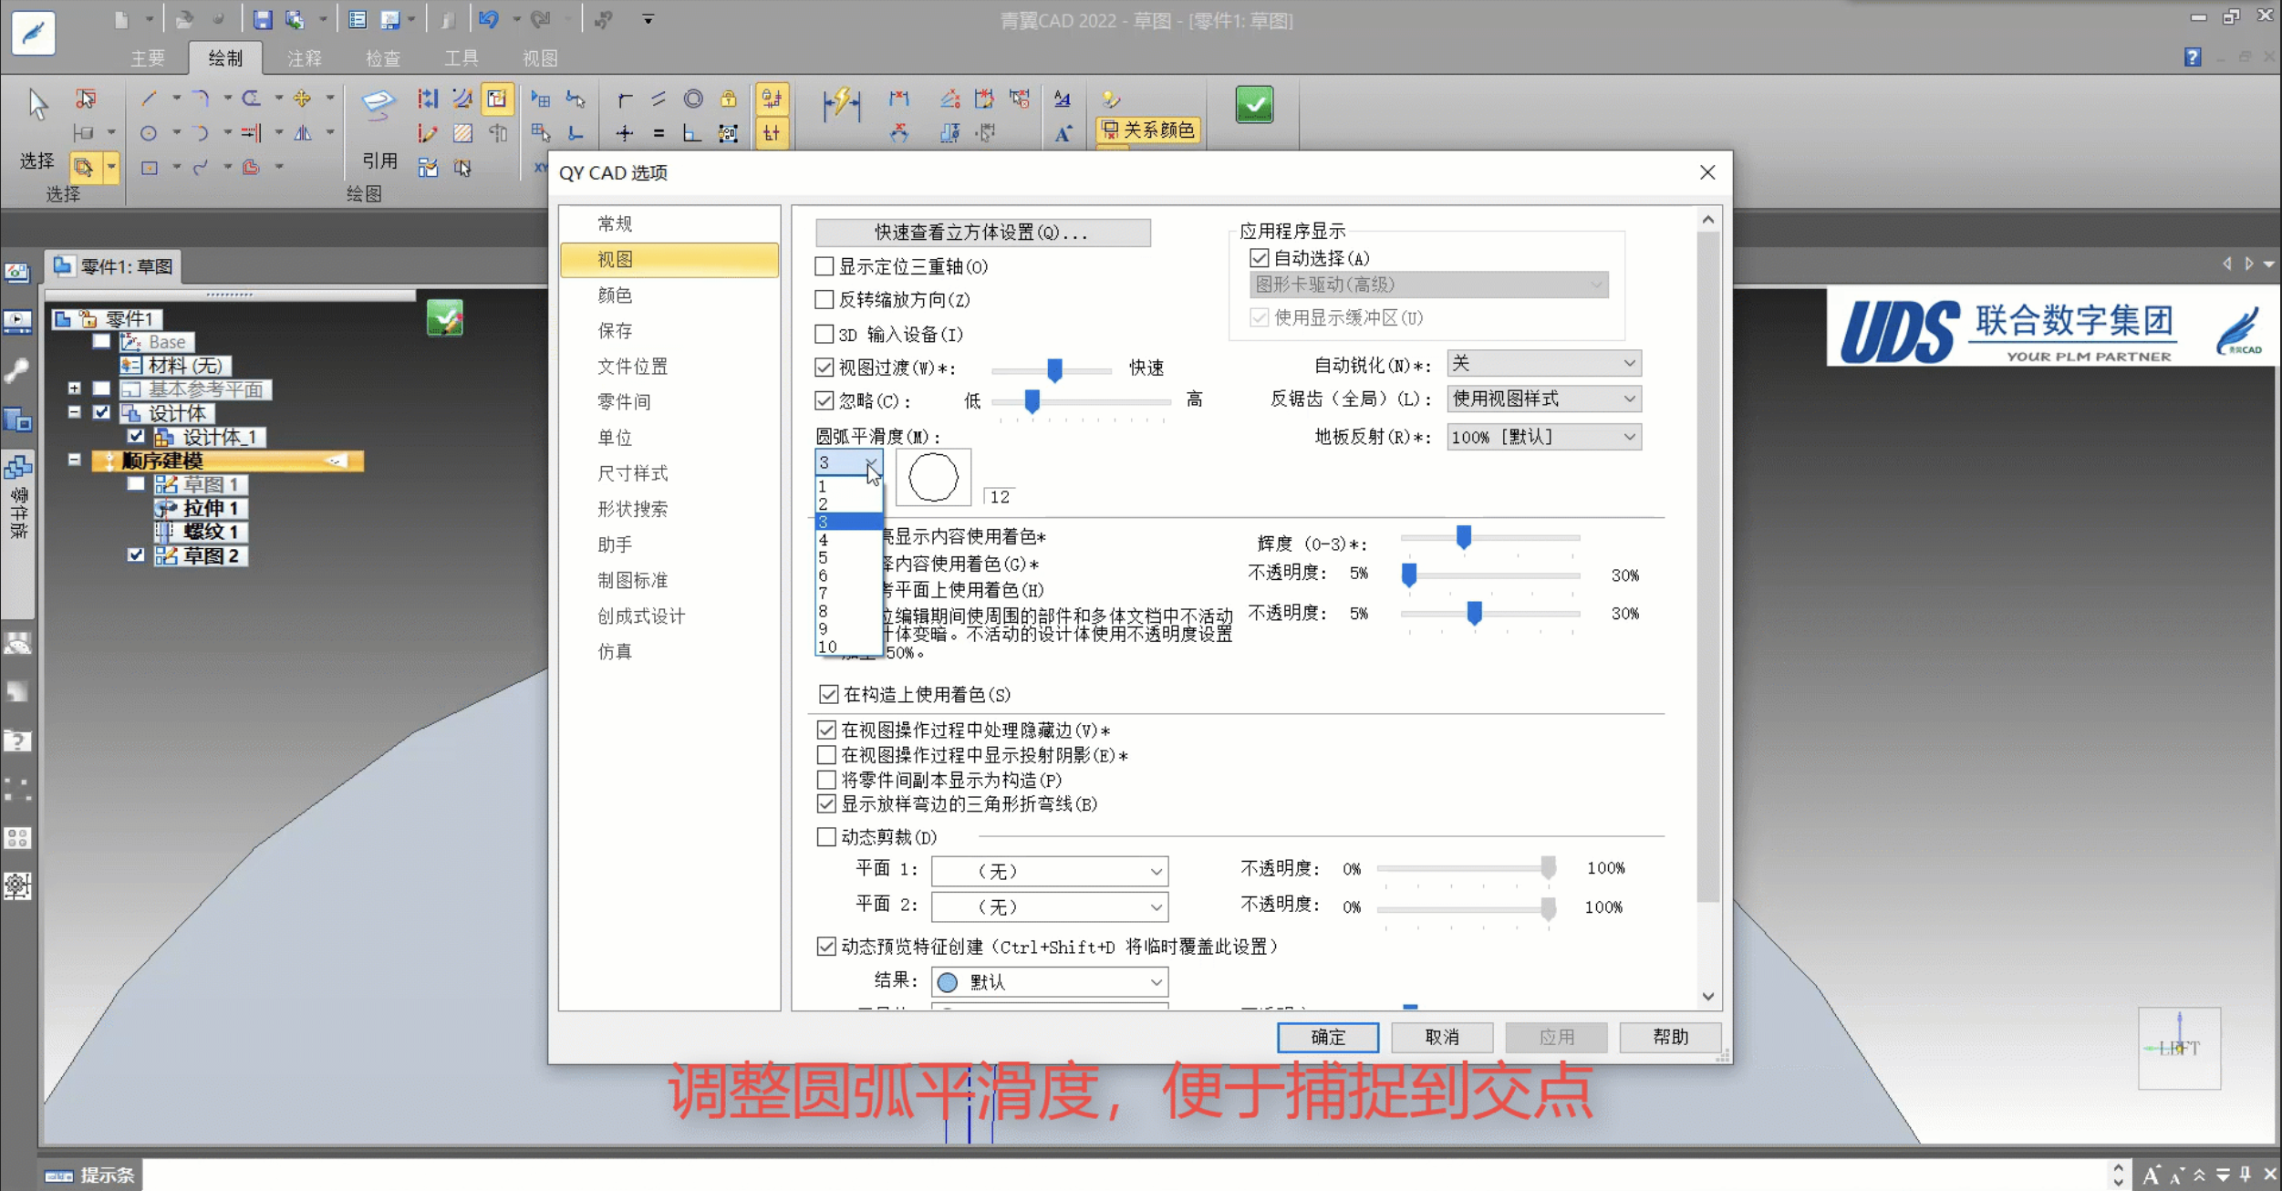
Task: Select 保存 category in options list
Action: point(669,330)
